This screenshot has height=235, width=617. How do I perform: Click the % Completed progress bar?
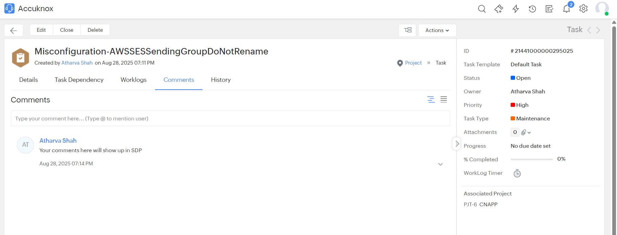pos(531,159)
